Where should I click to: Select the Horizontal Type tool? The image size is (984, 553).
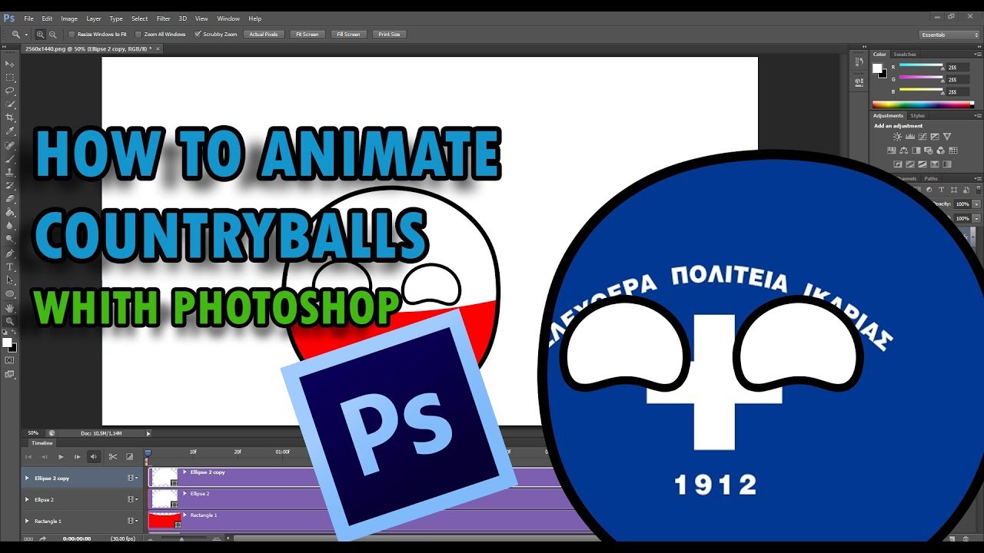tap(10, 267)
